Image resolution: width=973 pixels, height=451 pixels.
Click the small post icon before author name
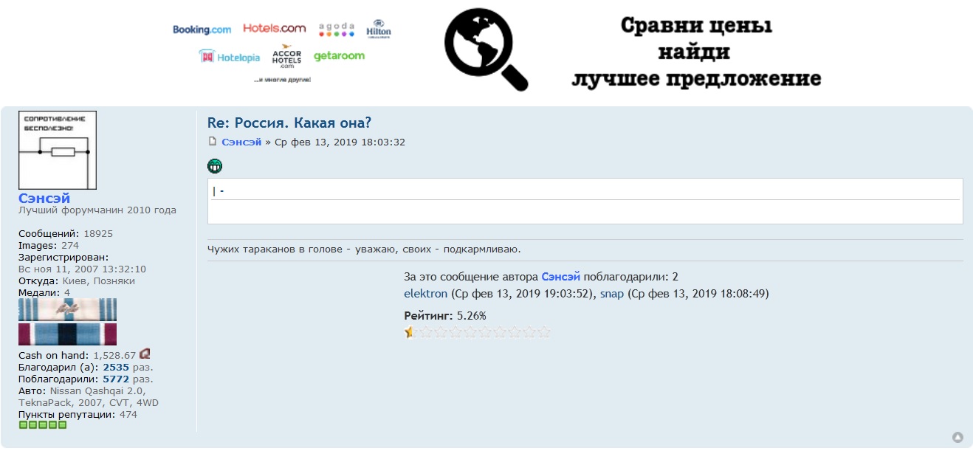coord(213,142)
